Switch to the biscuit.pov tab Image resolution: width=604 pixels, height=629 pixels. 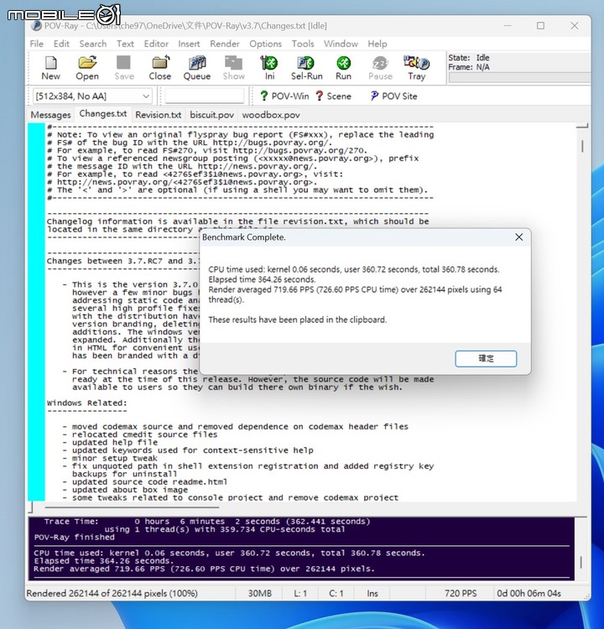(212, 115)
